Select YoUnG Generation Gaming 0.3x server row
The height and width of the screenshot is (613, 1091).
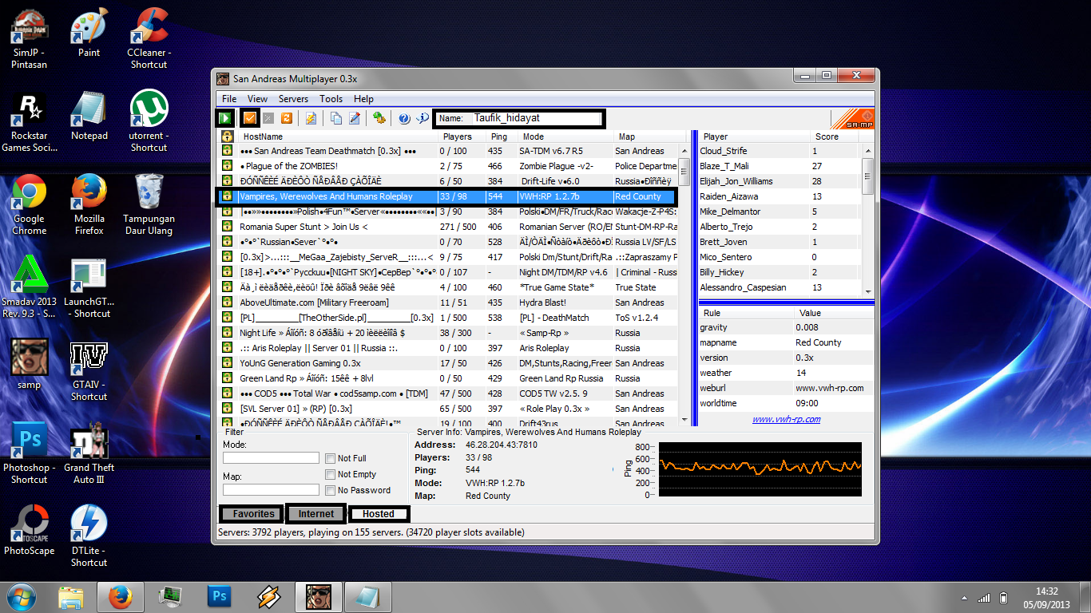[448, 363]
